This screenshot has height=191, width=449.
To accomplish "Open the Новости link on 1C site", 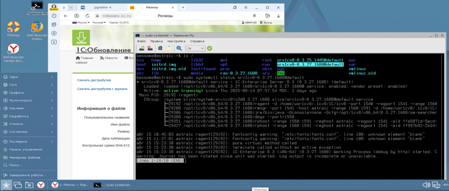I will 109,58.
